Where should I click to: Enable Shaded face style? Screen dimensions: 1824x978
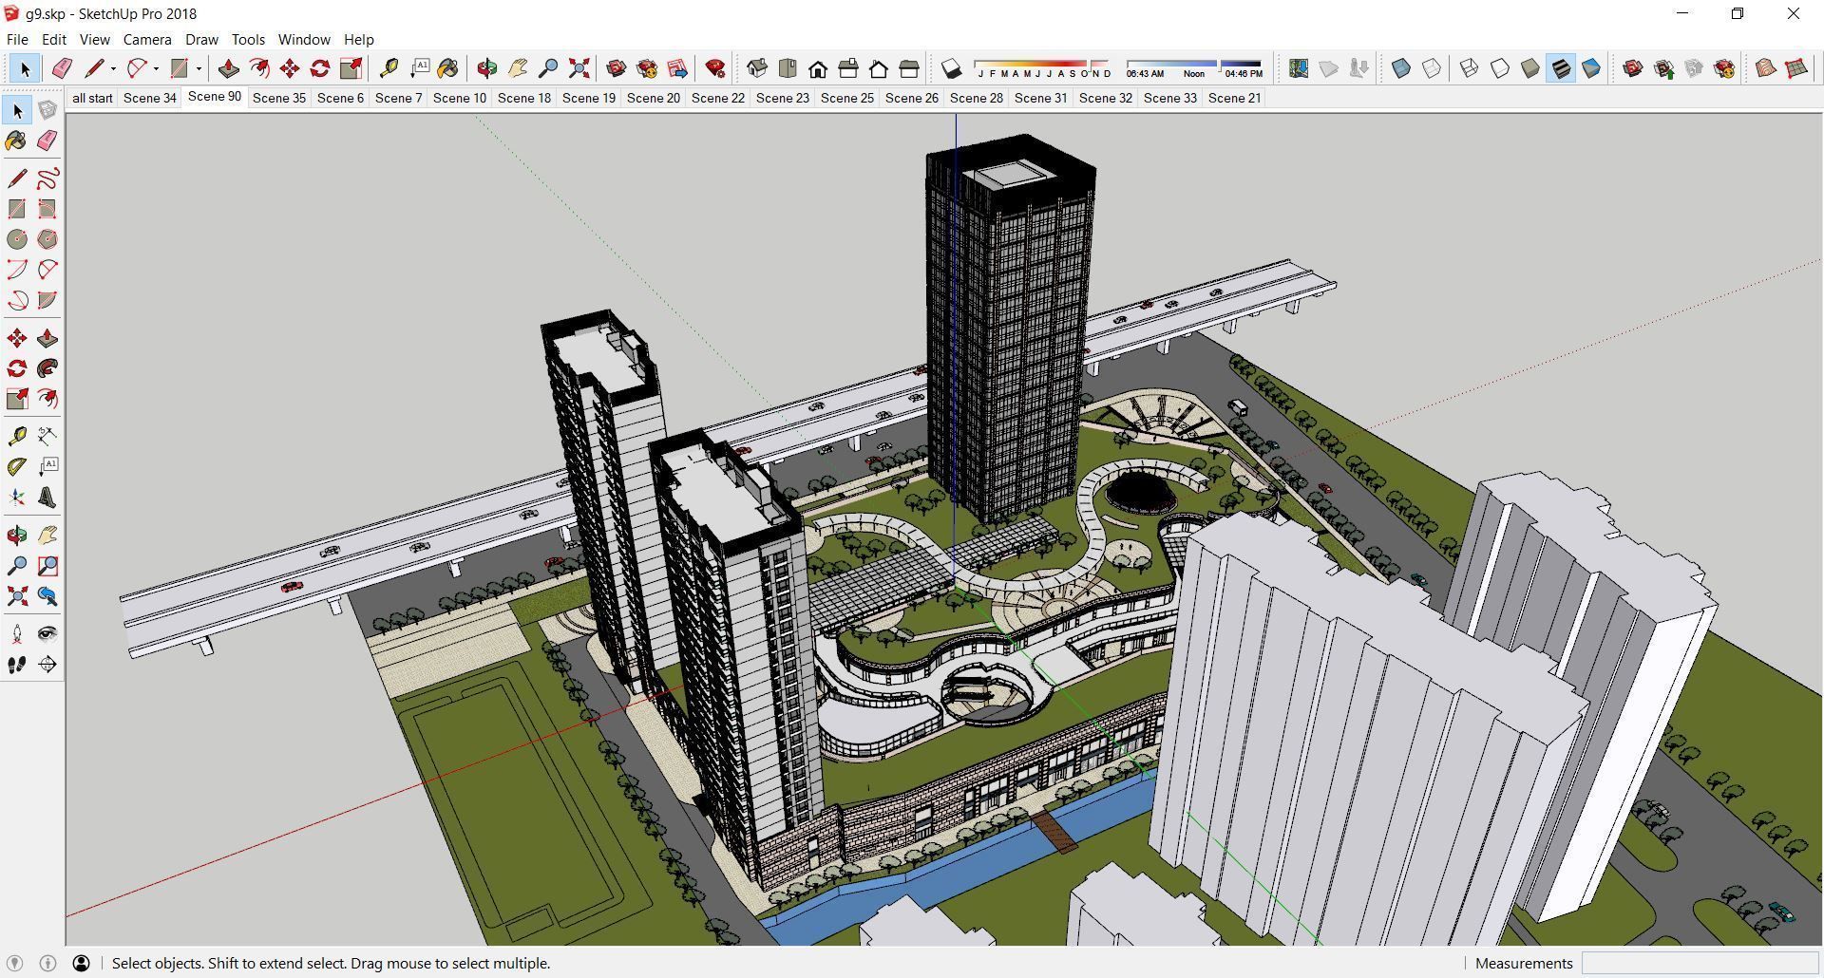pyautogui.click(x=1530, y=68)
